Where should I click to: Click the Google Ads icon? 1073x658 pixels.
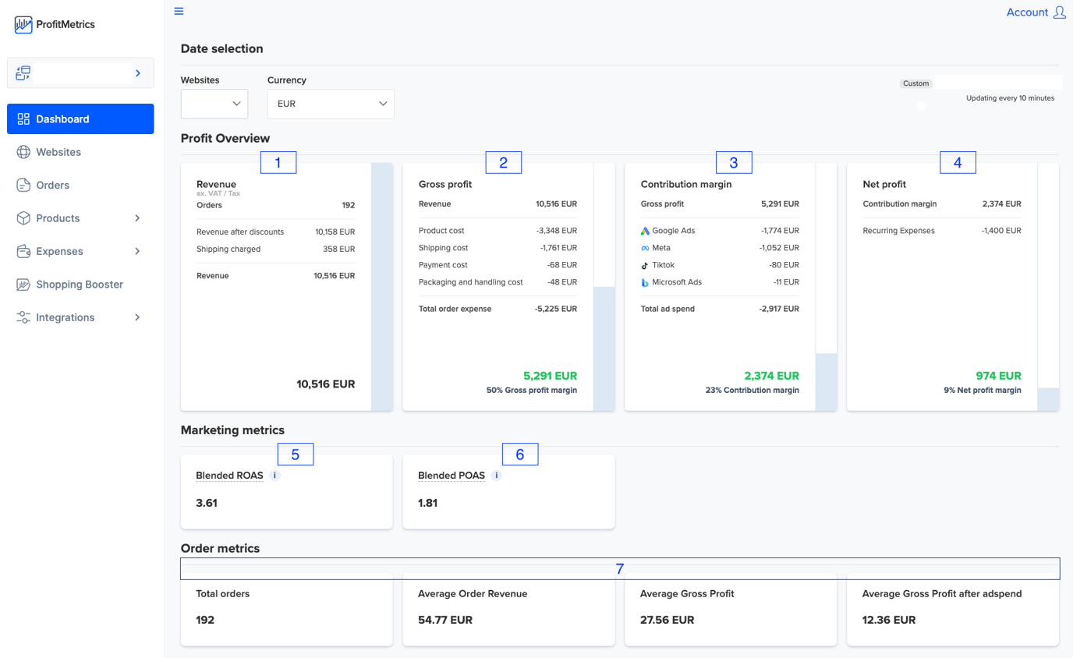pos(646,230)
